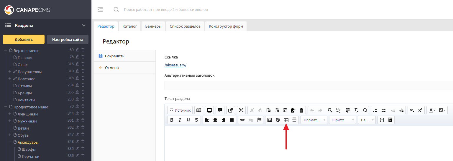Click the Bold formatting button

click(172, 120)
